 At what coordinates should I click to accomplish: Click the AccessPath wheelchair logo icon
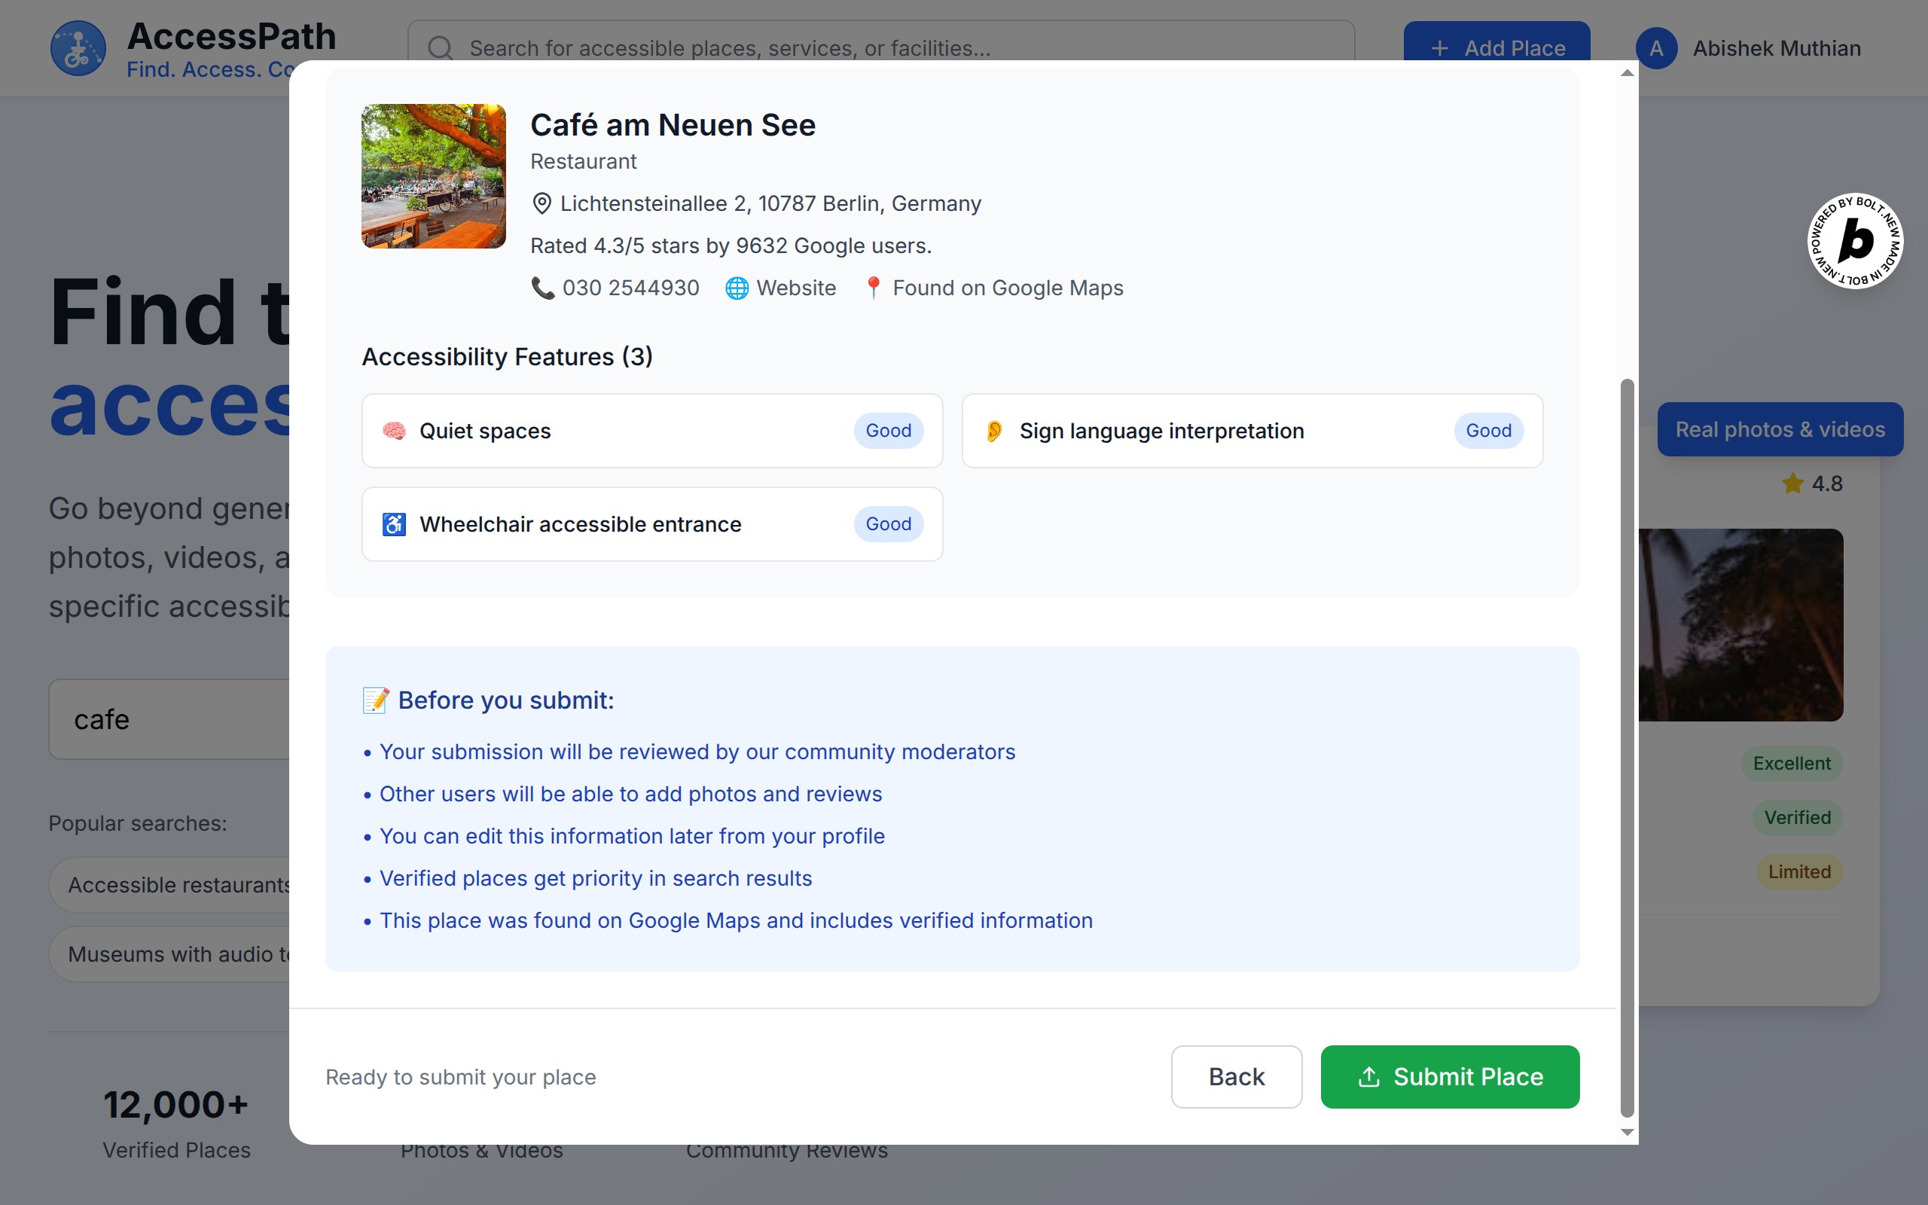[x=78, y=47]
